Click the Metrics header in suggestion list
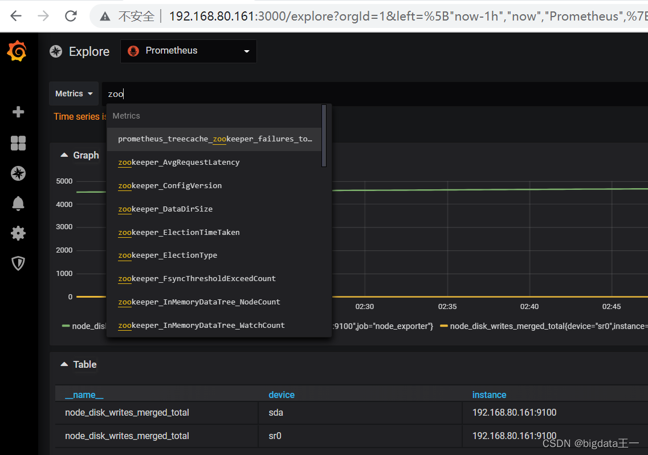This screenshot has height=455, width=648. (126, 116)
